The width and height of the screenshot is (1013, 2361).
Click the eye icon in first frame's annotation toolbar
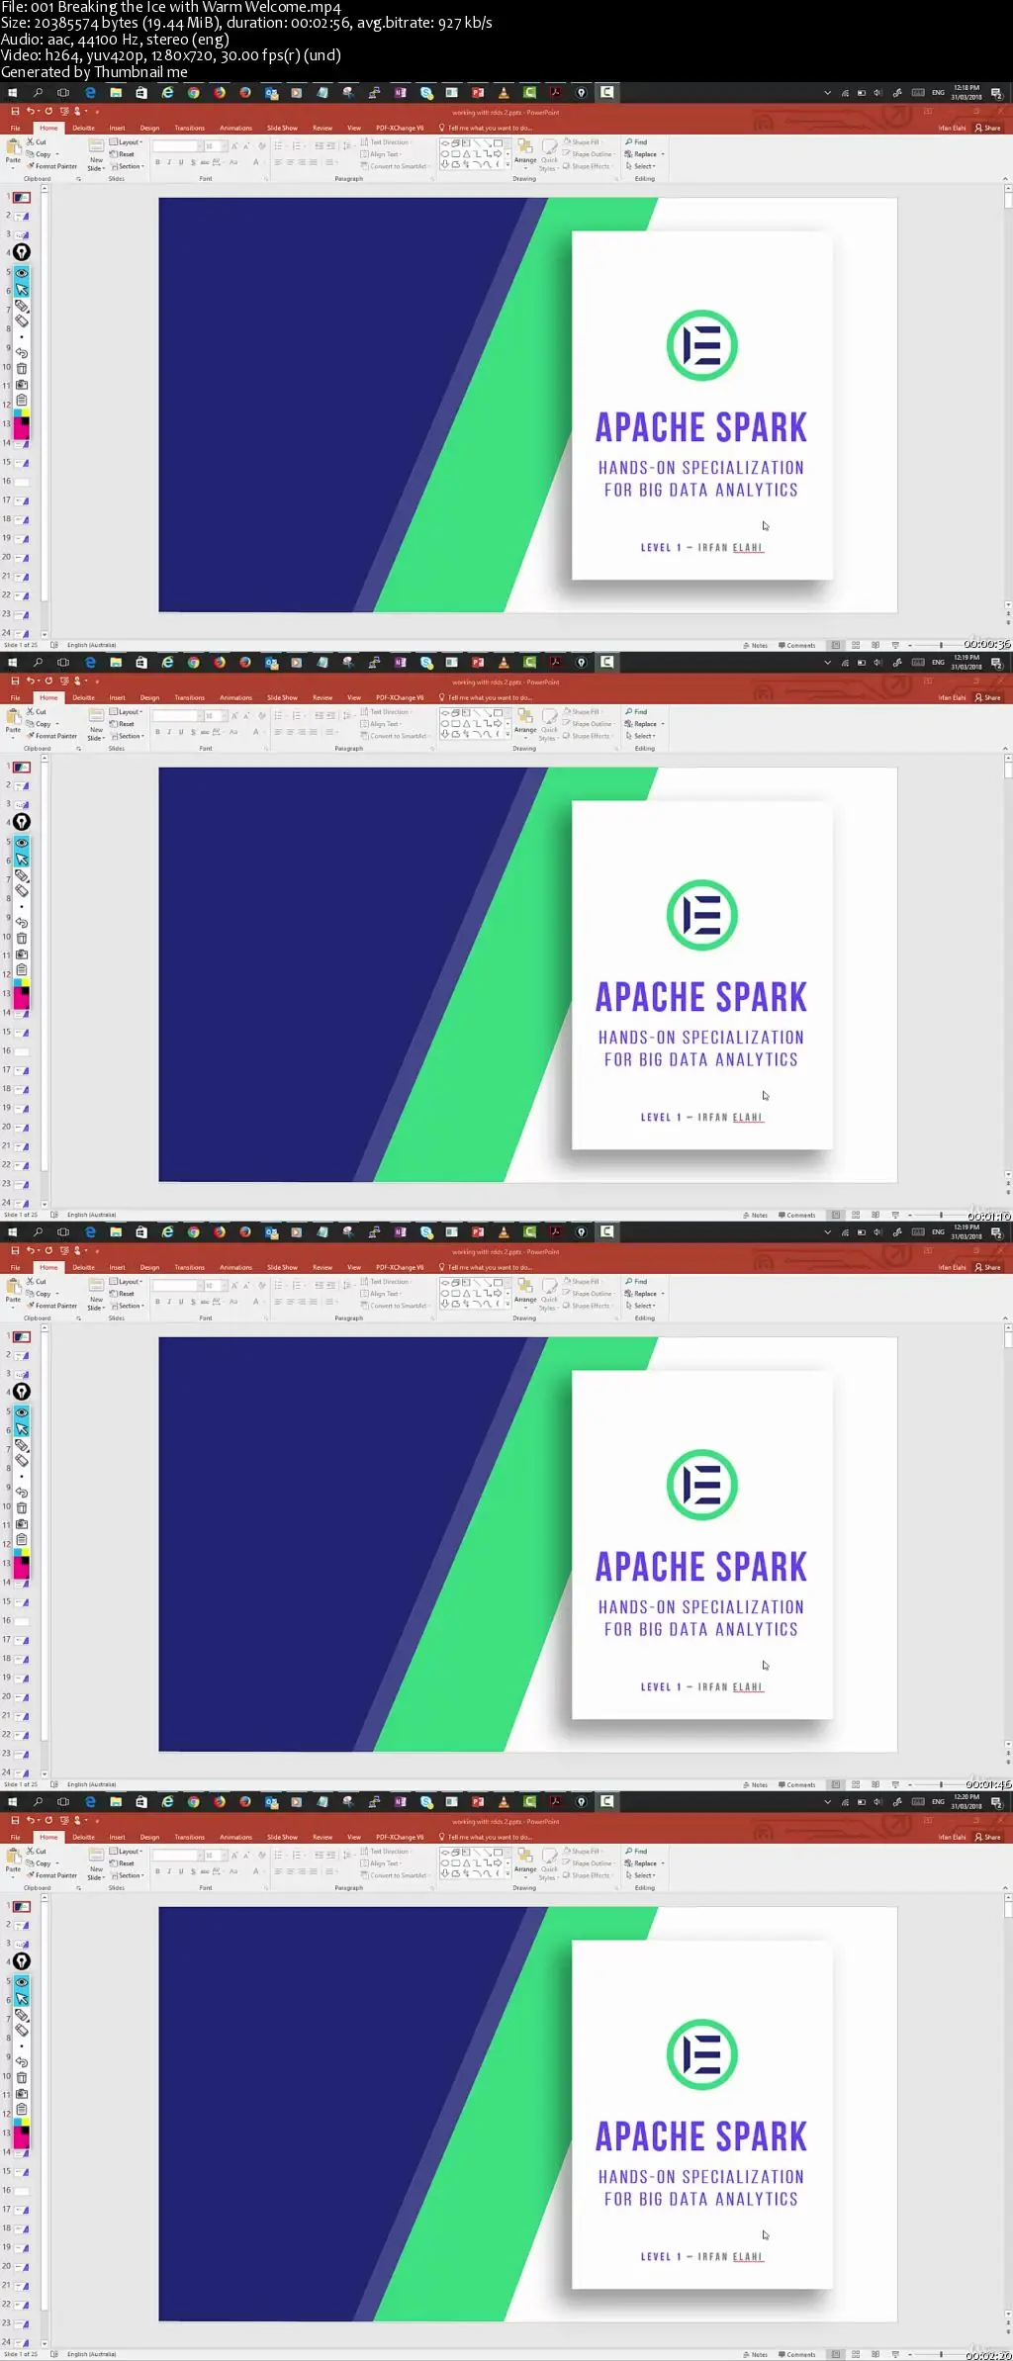click(21, 273)
